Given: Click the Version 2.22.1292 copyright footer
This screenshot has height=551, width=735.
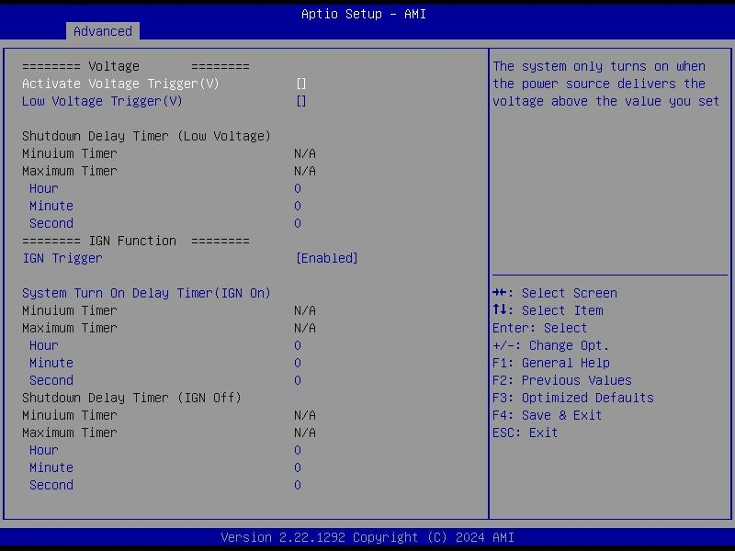Looking at the screenshot, I should pos(367,537).
